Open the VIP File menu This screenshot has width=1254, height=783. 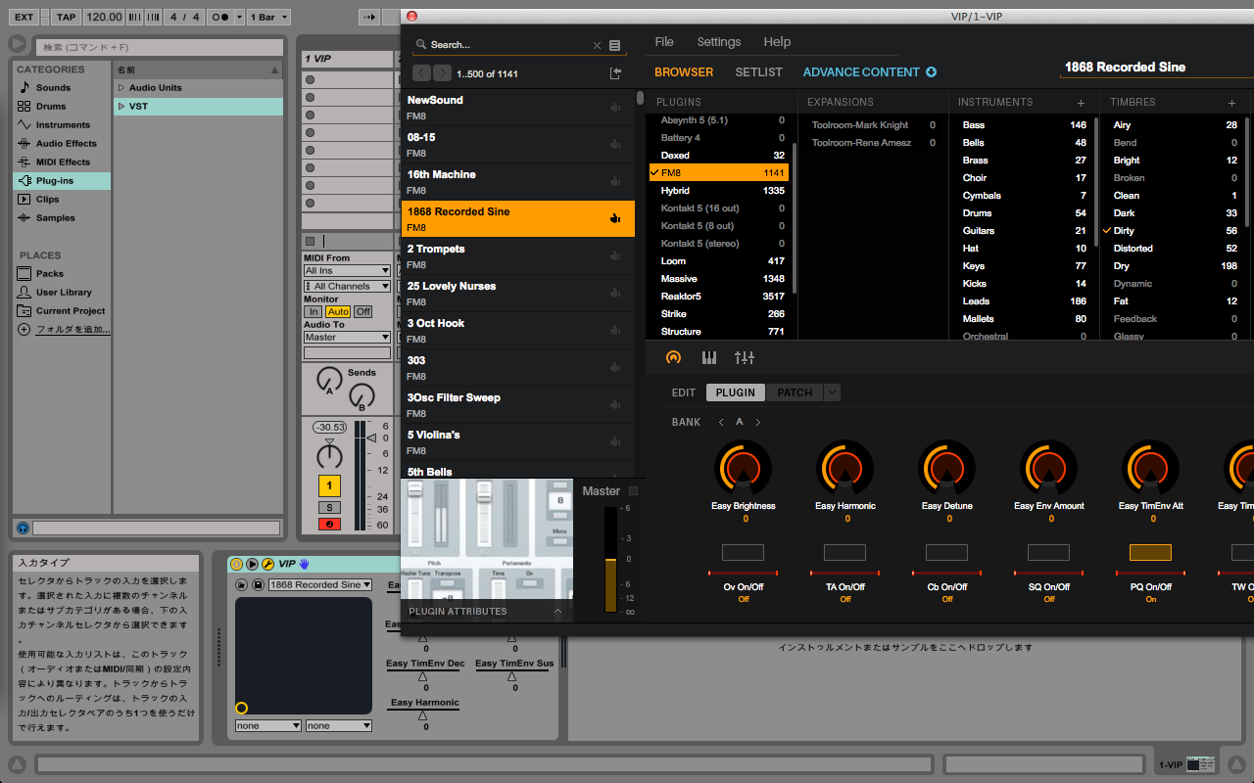664,42
